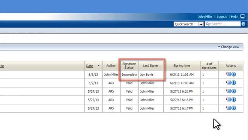Show info icon for 5/27/13 6:21 PM row

(x=234, y=91)
